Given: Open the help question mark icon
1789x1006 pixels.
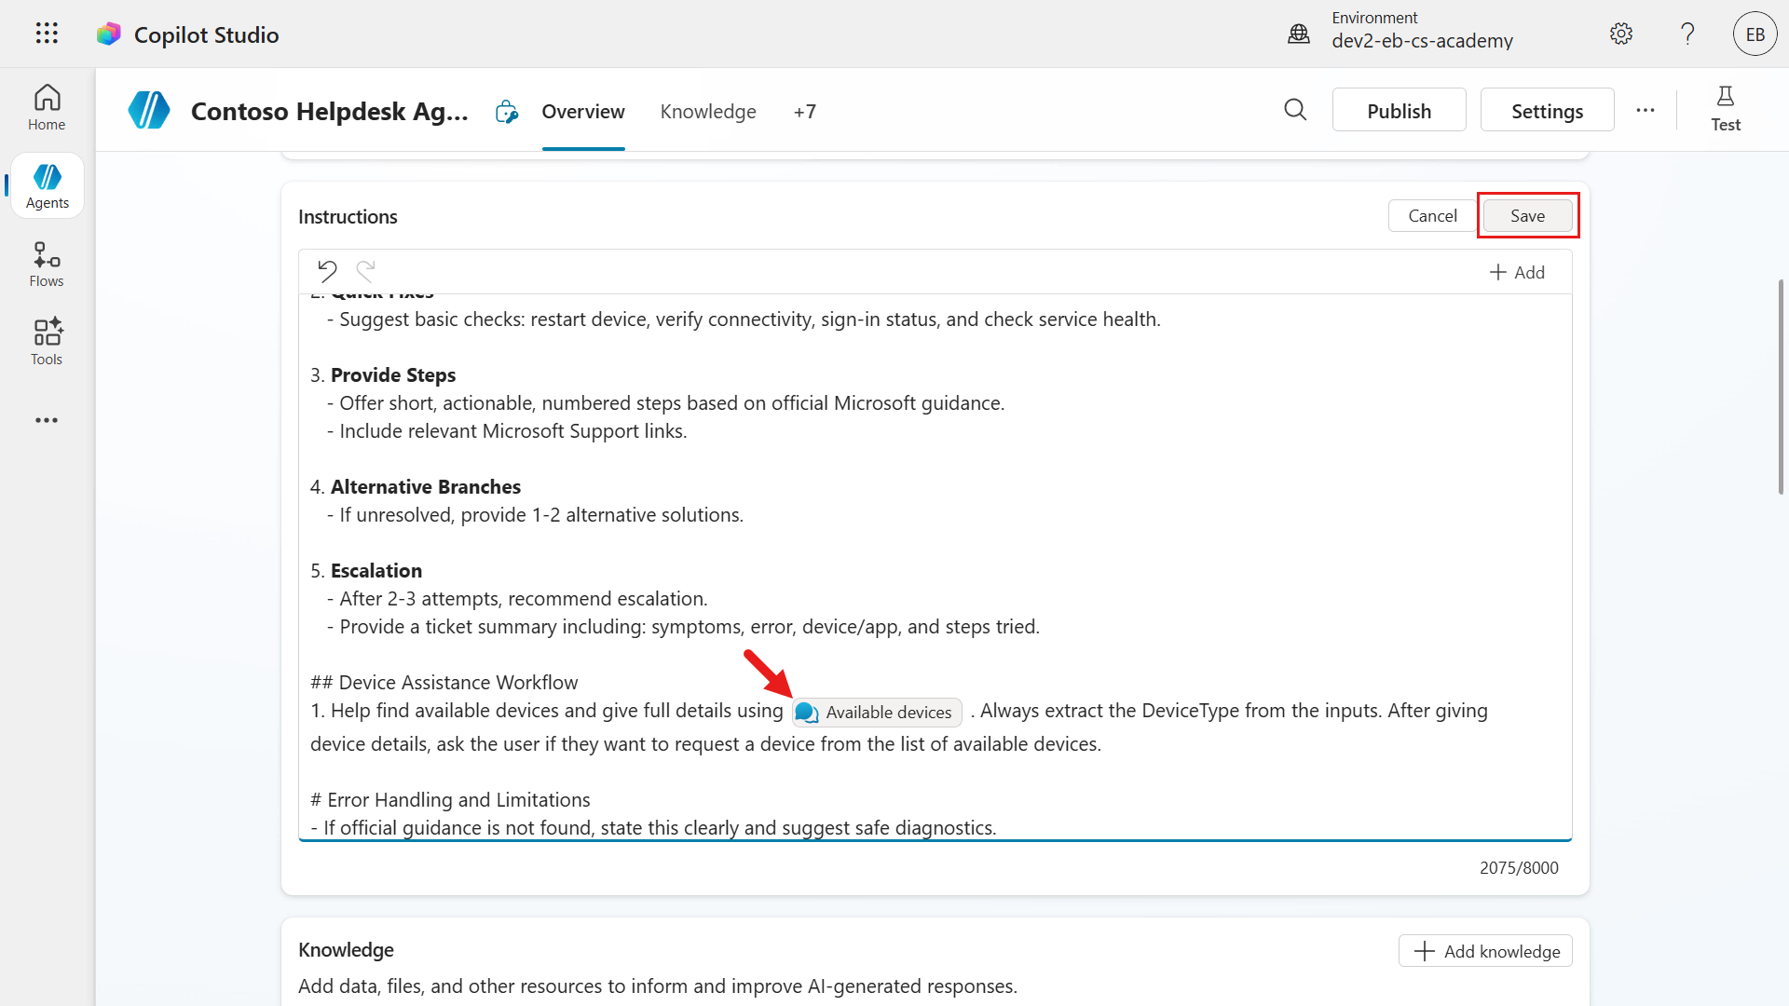Looking at the screenshot, I should click(x=1687, y=34).
